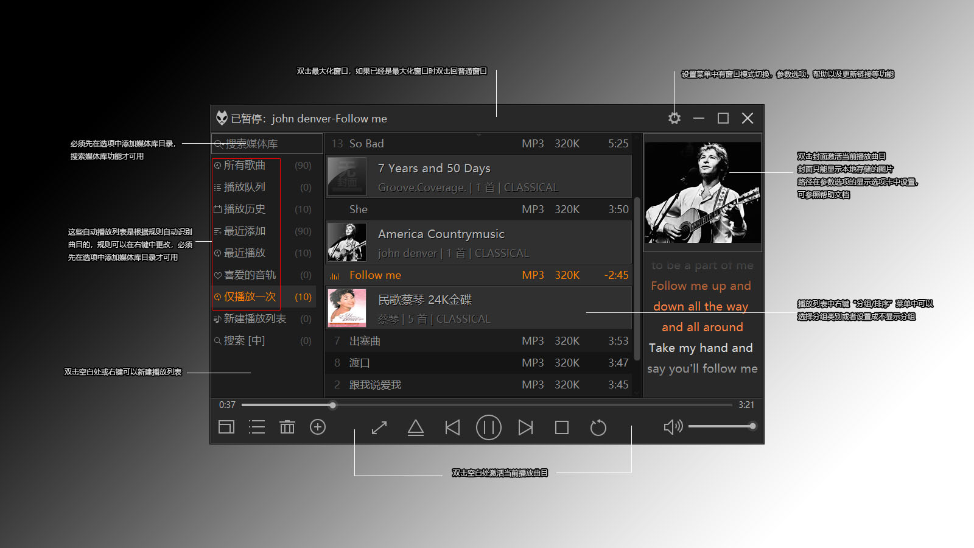Click lyric line 'say you'll follow me'
Viewport: 974px width, 548px height.
point(702,369)
